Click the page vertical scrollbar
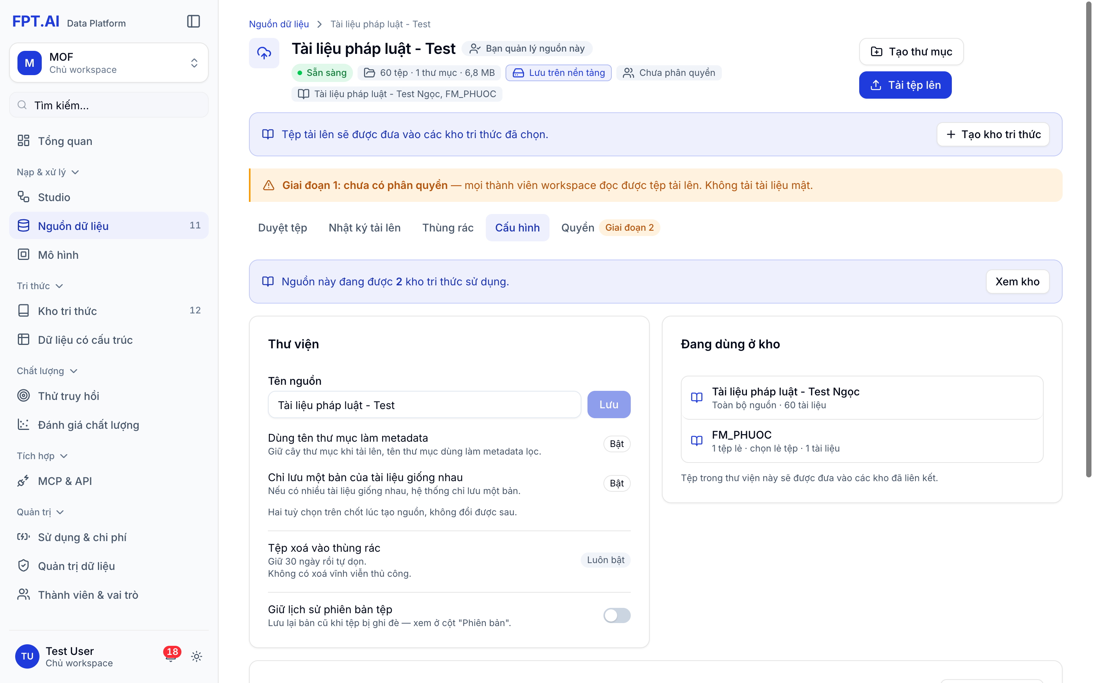 1088,239
